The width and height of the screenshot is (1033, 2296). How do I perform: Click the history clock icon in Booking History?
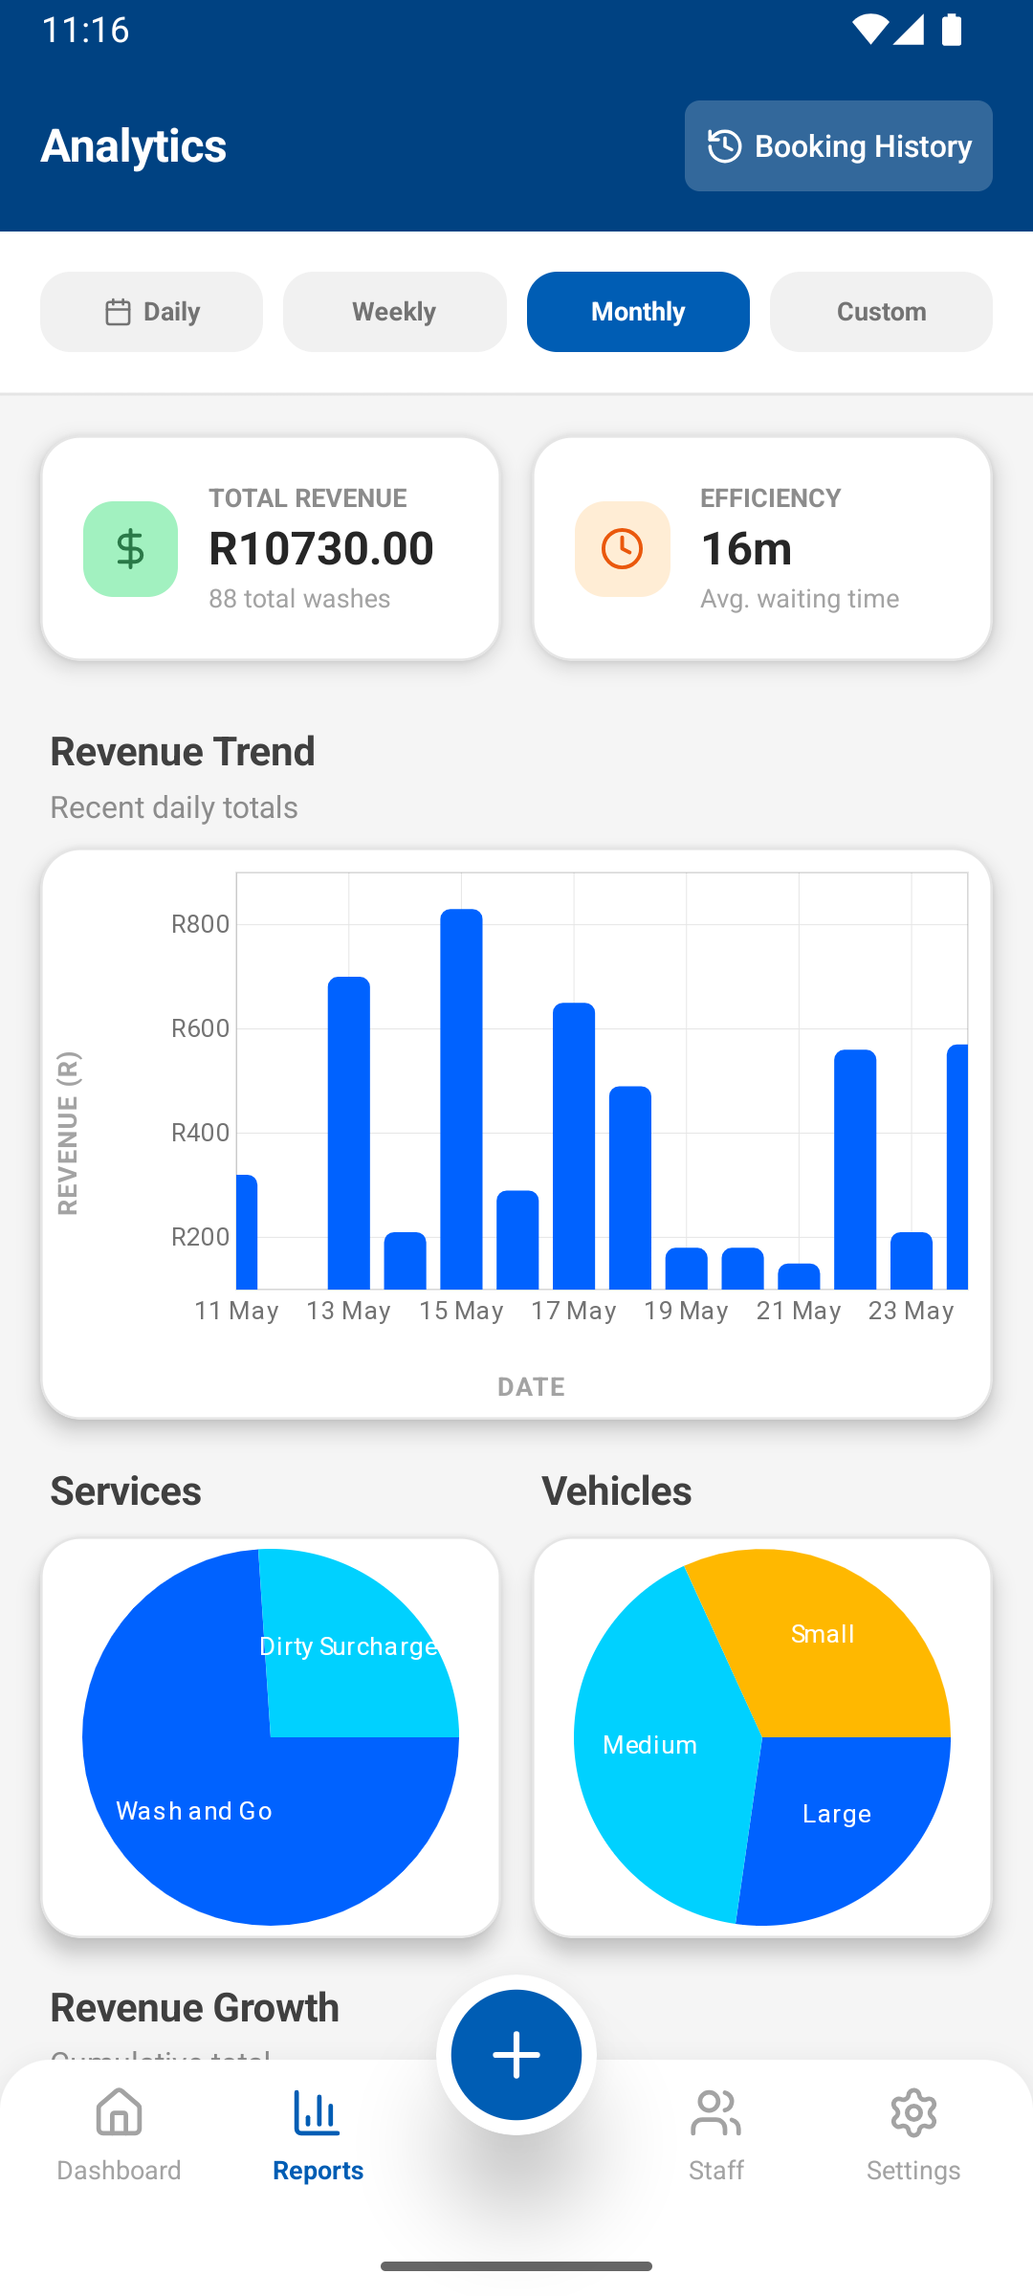pyautogui.click(x=724, y=146)
